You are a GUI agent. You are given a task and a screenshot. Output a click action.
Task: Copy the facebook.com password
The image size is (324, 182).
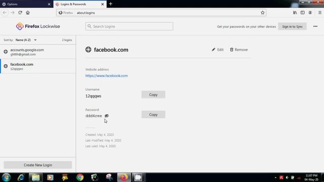pyautogui.click(x=153, y=115)
